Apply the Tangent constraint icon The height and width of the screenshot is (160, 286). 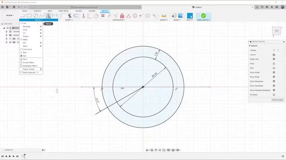[x=96, y=16]
